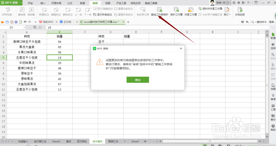This screenshot has height=146, width=276.
Task: Click the 删除批注 icon
Action: pyautogui.click(x=68, y=9)
